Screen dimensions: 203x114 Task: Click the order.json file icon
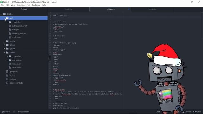(10, 67)
